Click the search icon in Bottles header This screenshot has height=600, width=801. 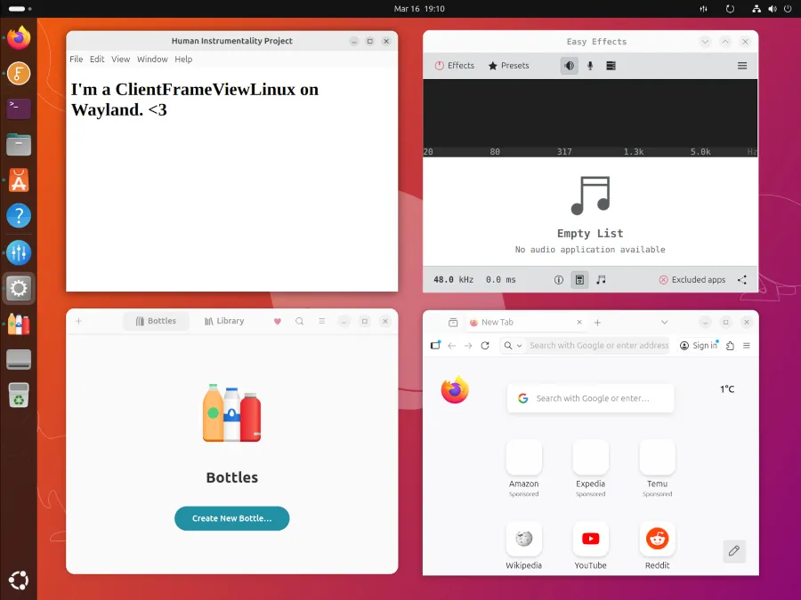[x=300, y=322]
